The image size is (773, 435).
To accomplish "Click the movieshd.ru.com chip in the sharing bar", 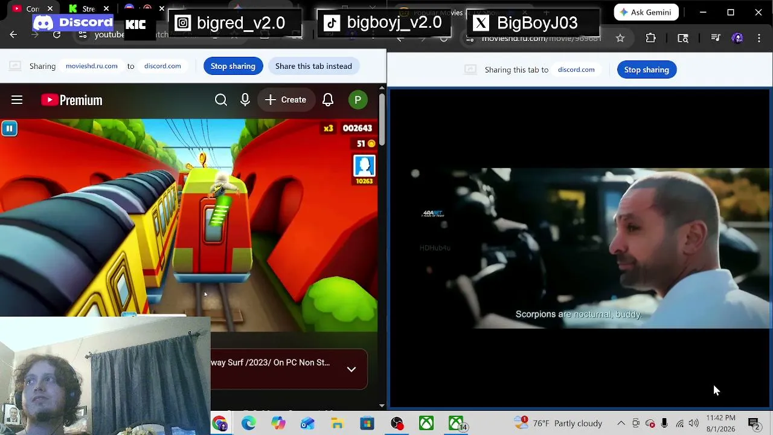I will pyautogui.click(x=92, y=66).
